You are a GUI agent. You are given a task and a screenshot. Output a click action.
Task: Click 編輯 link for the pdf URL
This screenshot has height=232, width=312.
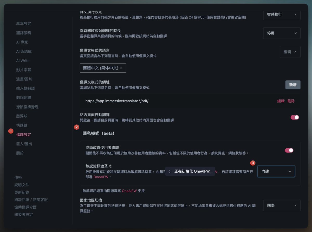pos(281,101)
